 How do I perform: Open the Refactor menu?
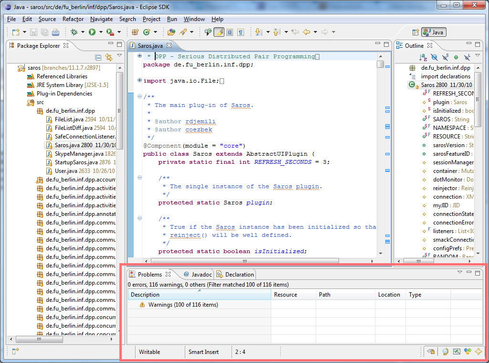pyautogui.click(x=73, y=19)
